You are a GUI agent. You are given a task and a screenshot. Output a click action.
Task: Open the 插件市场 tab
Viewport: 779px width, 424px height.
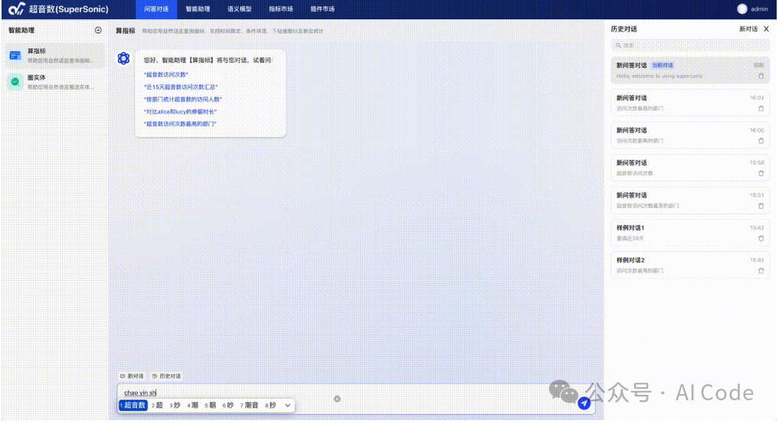[x=322, y=9]
